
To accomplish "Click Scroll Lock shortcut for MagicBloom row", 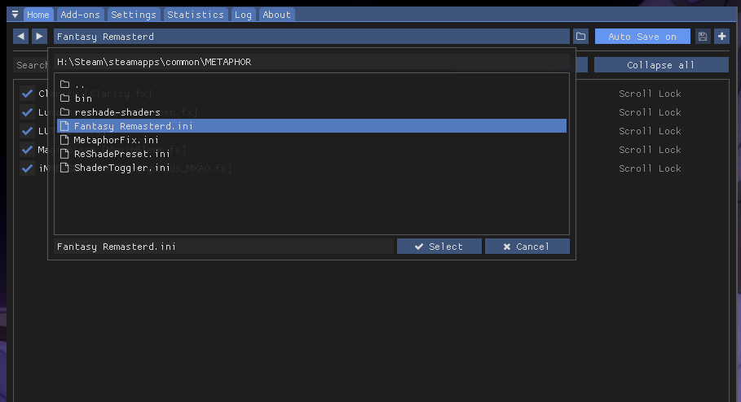I will click(650, 150).
